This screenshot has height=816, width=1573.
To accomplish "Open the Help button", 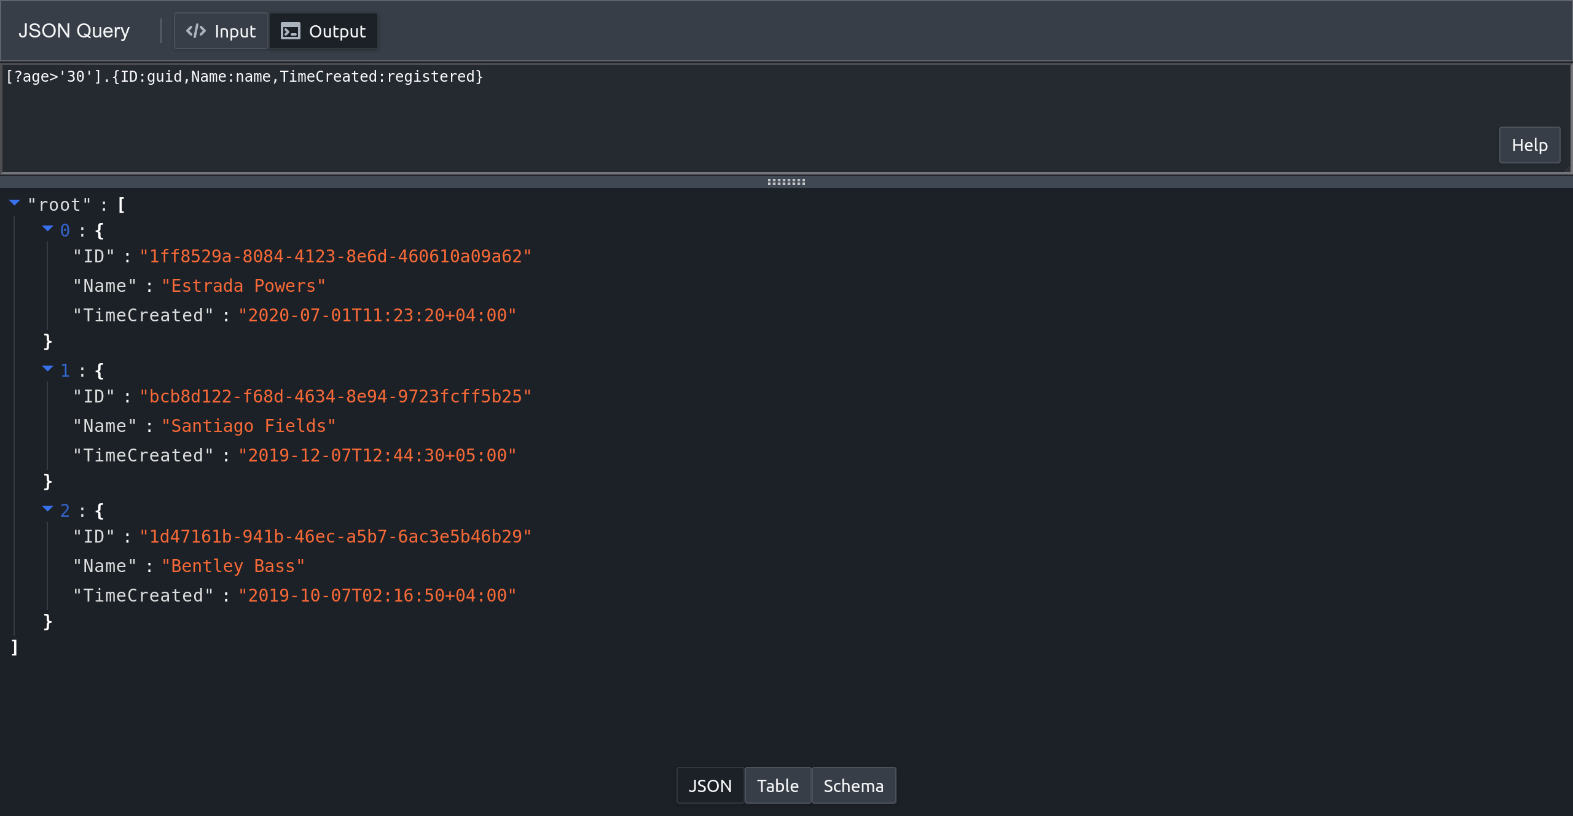I will pos(1529,145).
